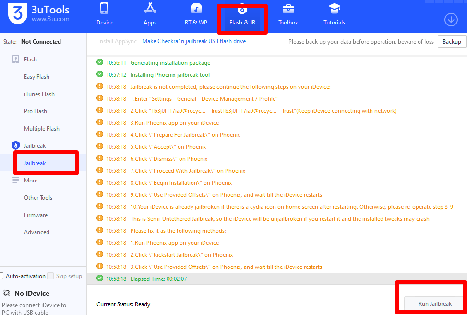Viewport: 467px width, 315px height.
Task: Click warning icon beside Kickstart Jailbreak step
Action: click(100, 254)
